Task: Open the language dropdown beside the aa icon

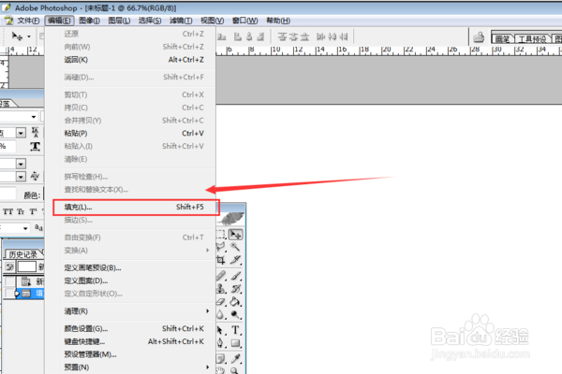Action: 25,228
